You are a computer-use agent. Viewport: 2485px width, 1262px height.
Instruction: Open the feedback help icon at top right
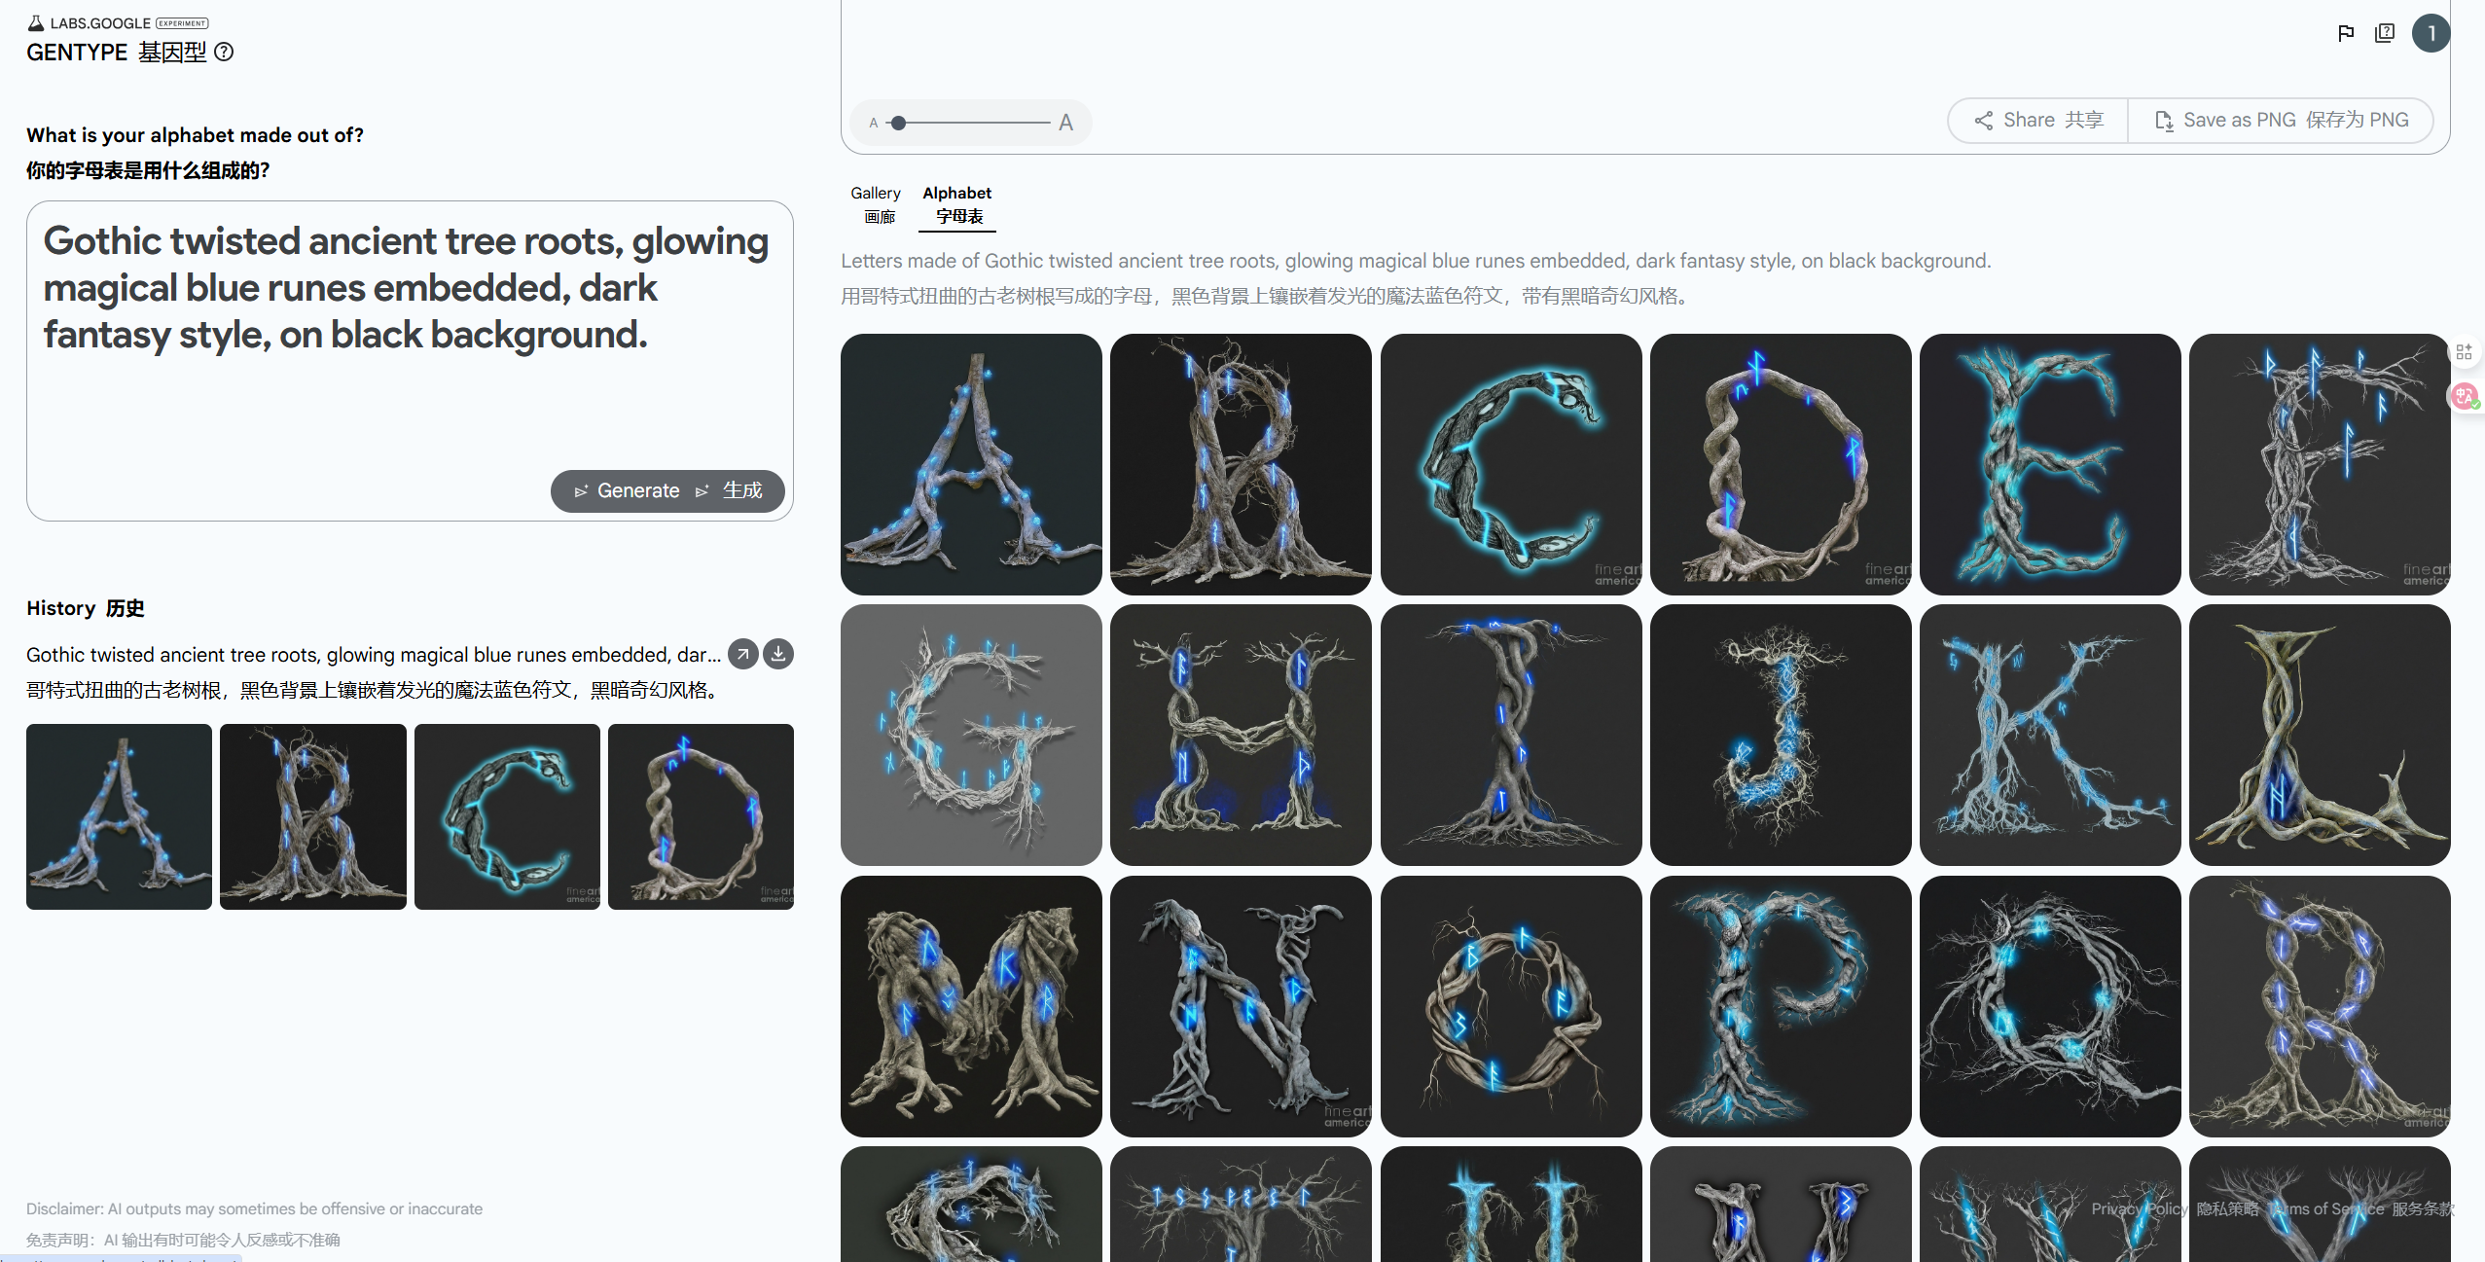point(2385,33)
